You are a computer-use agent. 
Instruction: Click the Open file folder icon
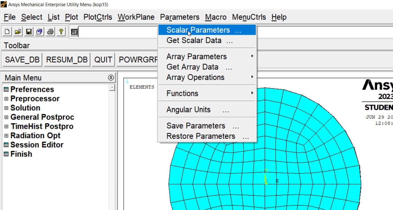point(18,32)
